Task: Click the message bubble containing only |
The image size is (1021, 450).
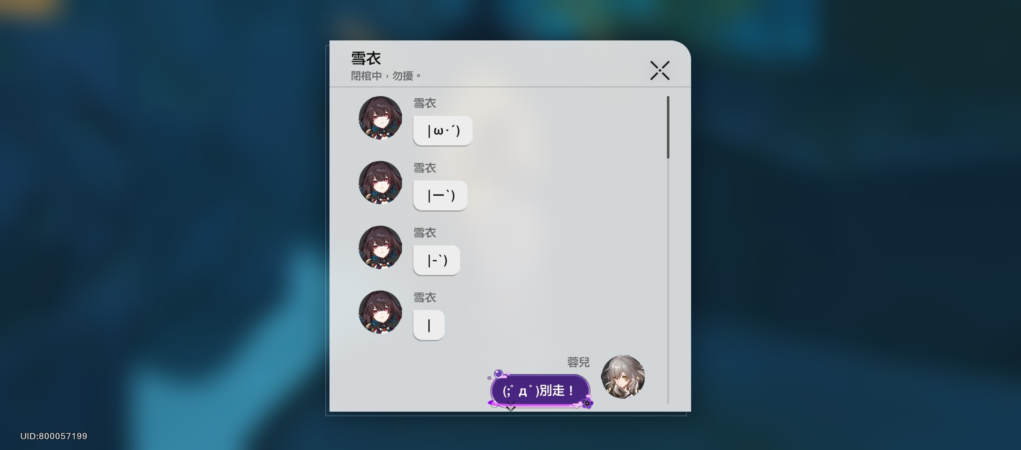Action: click(429, 325)
